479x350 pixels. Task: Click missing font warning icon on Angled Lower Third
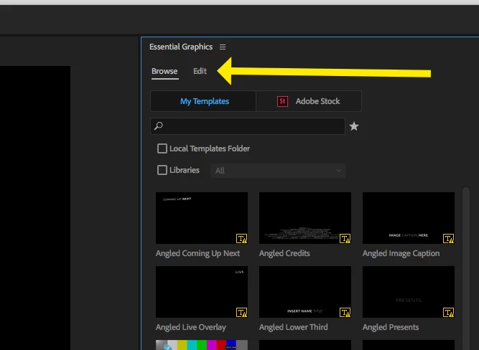[345, 313]
